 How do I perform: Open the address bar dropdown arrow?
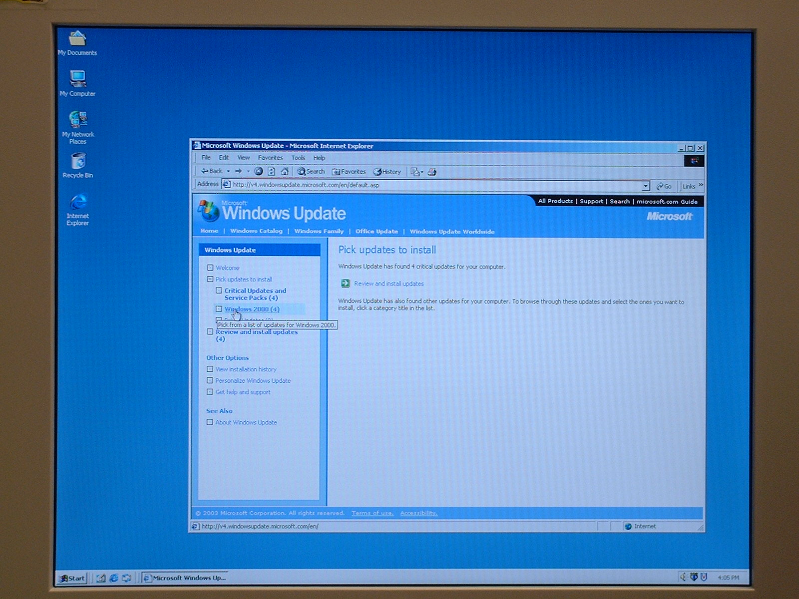pos(645,186)
